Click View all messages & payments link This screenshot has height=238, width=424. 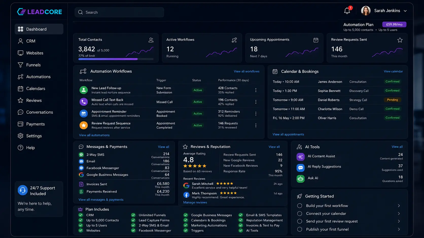click(x=101, y=200)
